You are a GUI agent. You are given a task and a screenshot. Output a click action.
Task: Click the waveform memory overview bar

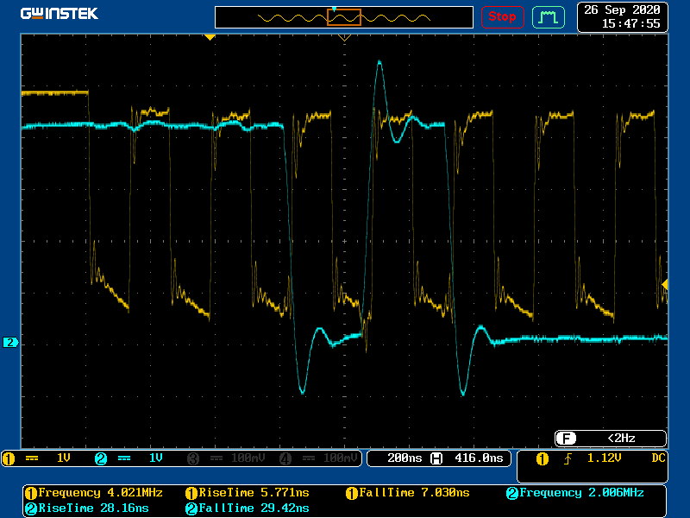coord(344,17)
